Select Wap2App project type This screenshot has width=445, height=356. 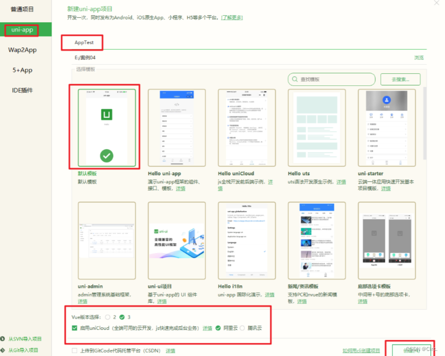coord(22,50)
